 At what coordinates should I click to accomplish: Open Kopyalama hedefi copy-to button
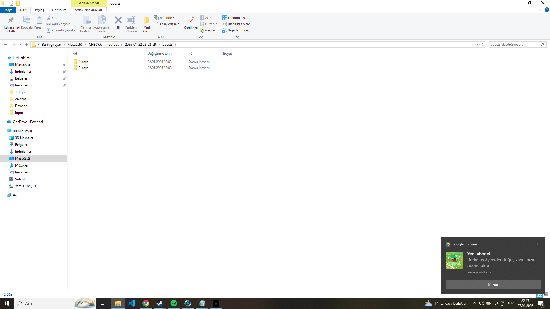tap(101, 24)
